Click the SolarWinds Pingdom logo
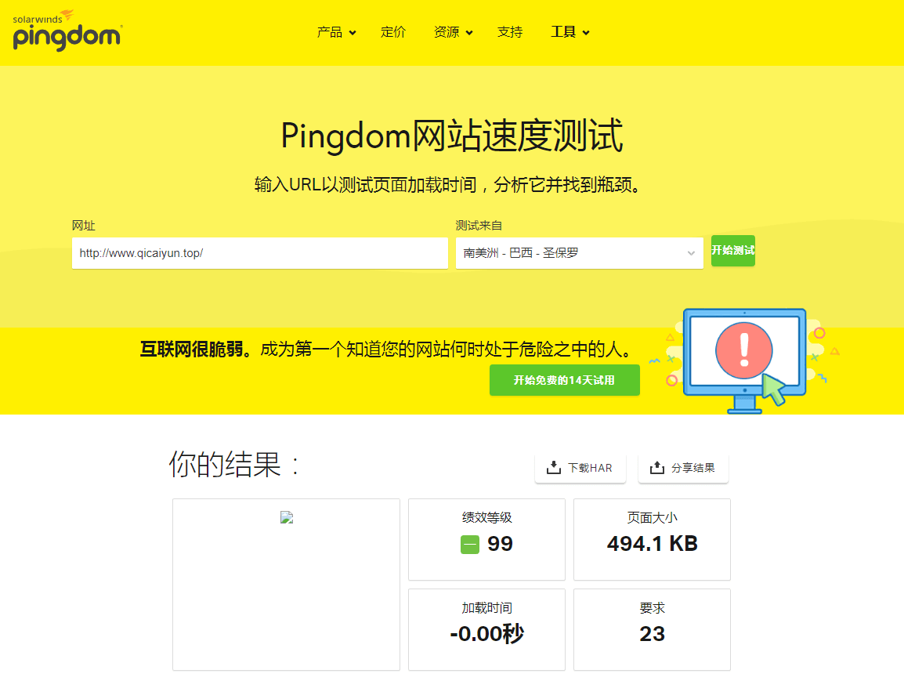Screen dimensions: 904x681 coord(67,31)
